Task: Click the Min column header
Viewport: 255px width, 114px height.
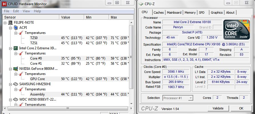Action: point(96,17)
